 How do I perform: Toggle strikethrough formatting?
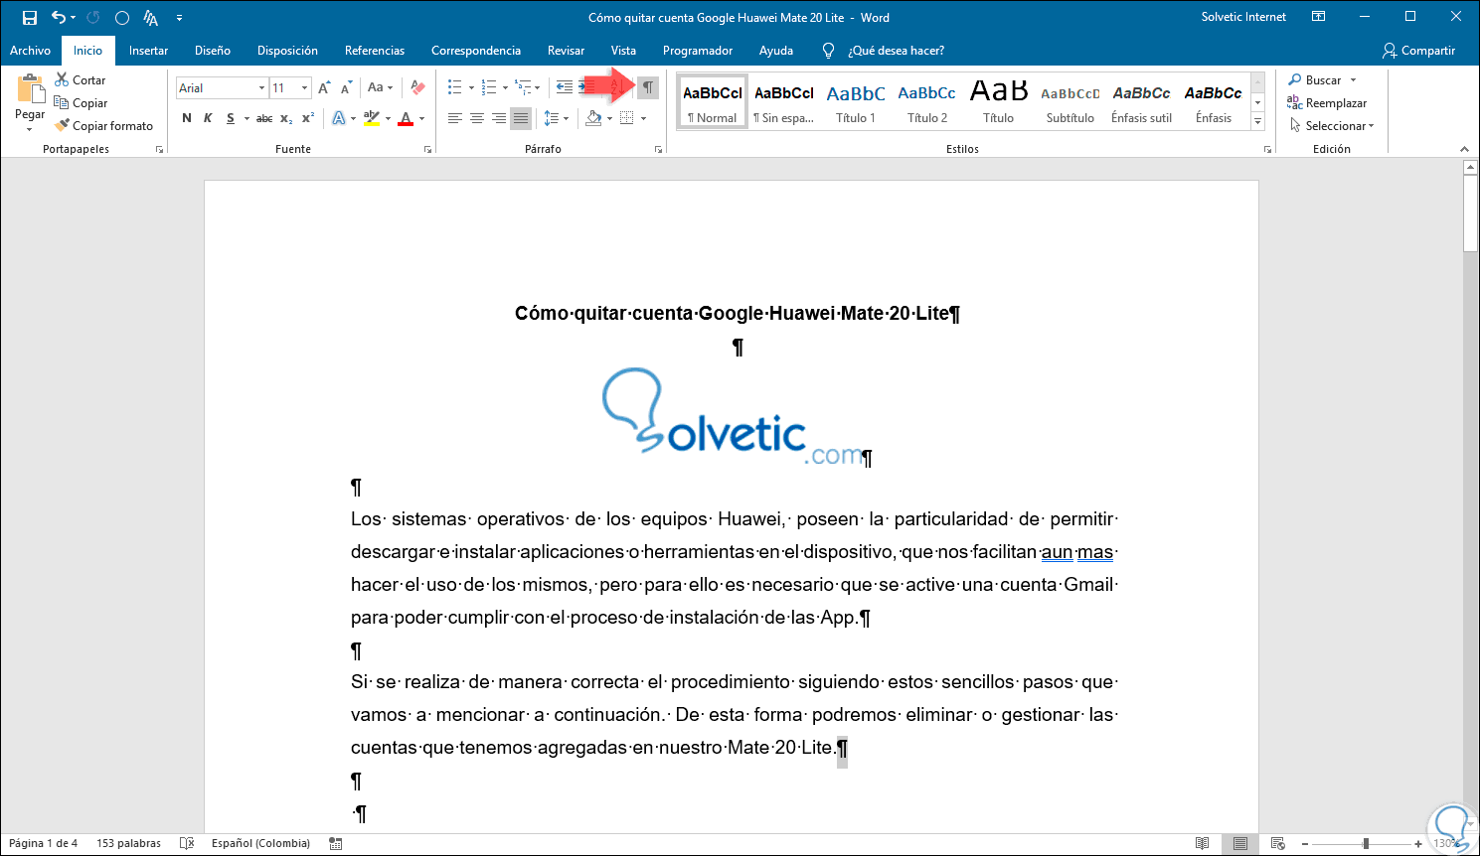[x=264, y=119]
